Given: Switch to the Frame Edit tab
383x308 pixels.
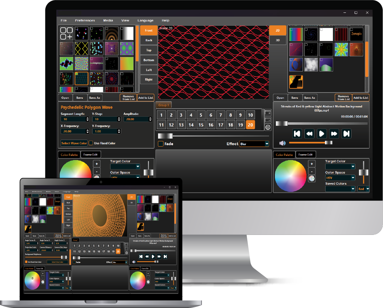Looking at the screenshot, I should 91,154.
